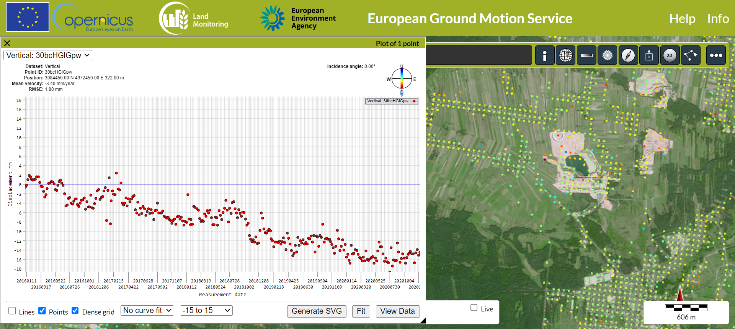Click the European Union flag logo
This screenshot has height=329, width=735.
[28, 17]
